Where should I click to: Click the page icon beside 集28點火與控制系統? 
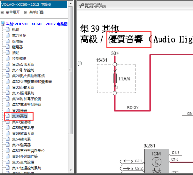pos(8,76)
